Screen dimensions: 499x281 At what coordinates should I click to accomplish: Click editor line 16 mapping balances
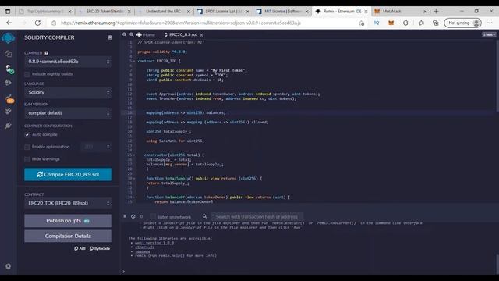[x=186, y=112]
